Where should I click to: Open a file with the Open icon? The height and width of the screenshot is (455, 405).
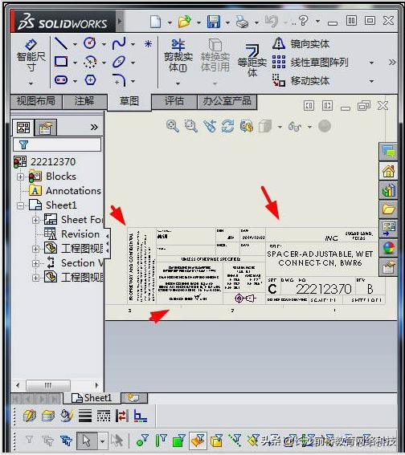click(x=185, y=22)
